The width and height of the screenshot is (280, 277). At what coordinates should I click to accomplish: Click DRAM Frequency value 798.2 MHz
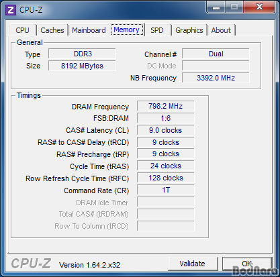(x=166, y=106)
